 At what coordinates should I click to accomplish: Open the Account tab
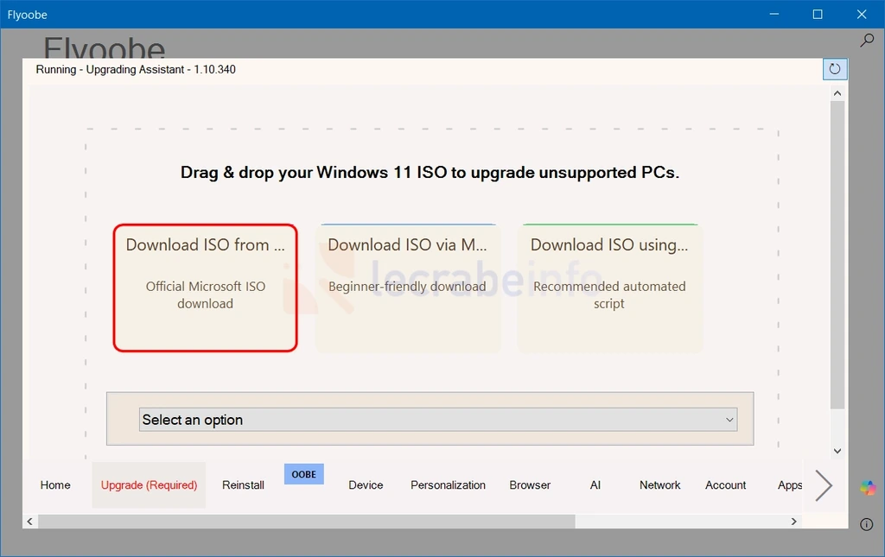pos(725,484)
